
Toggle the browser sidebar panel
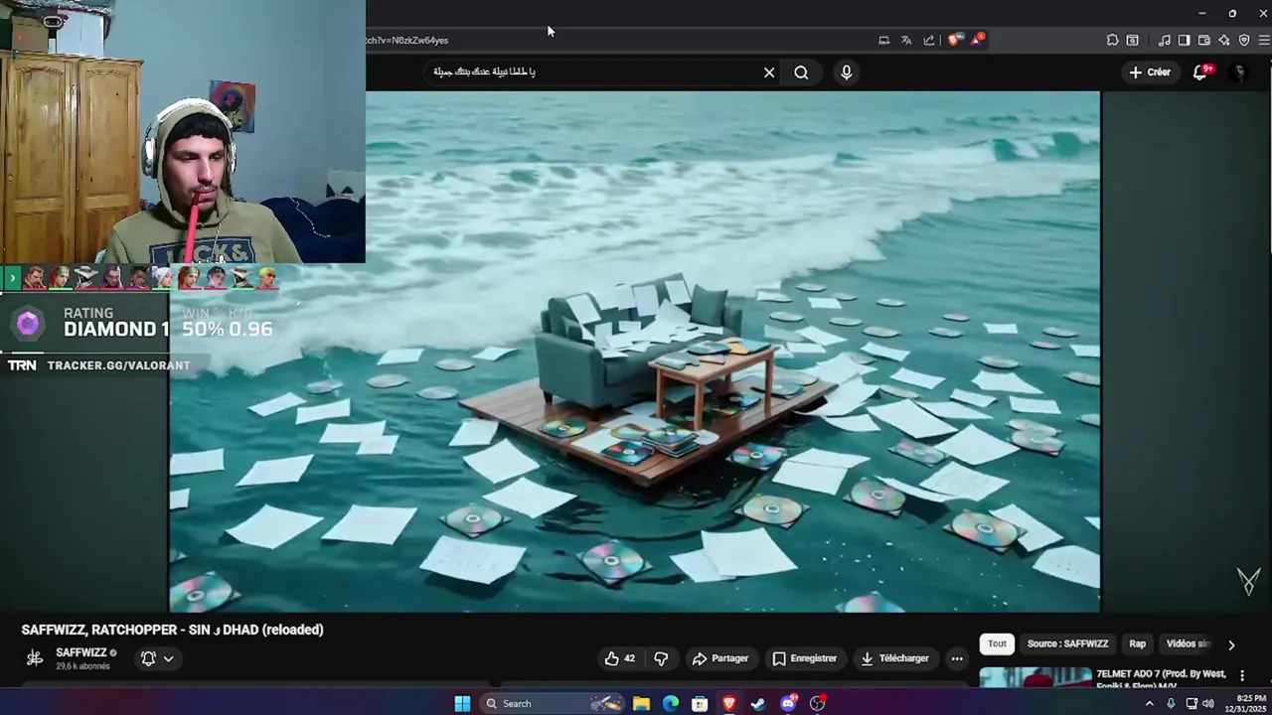coord(1184,41)
